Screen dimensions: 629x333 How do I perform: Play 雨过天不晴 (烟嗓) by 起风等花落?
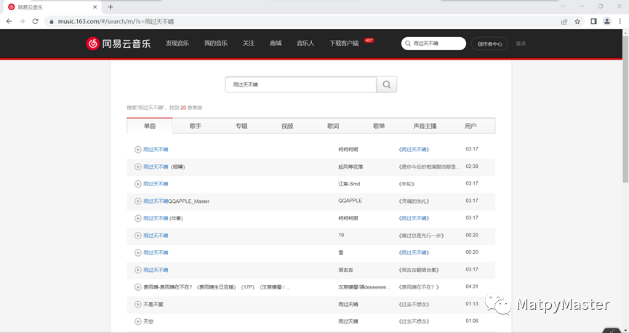138,166
